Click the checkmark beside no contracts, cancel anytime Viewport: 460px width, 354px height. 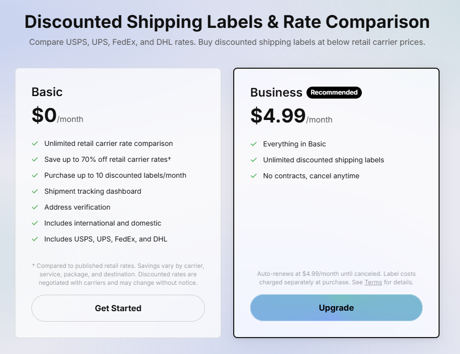[x=254, y=176]
